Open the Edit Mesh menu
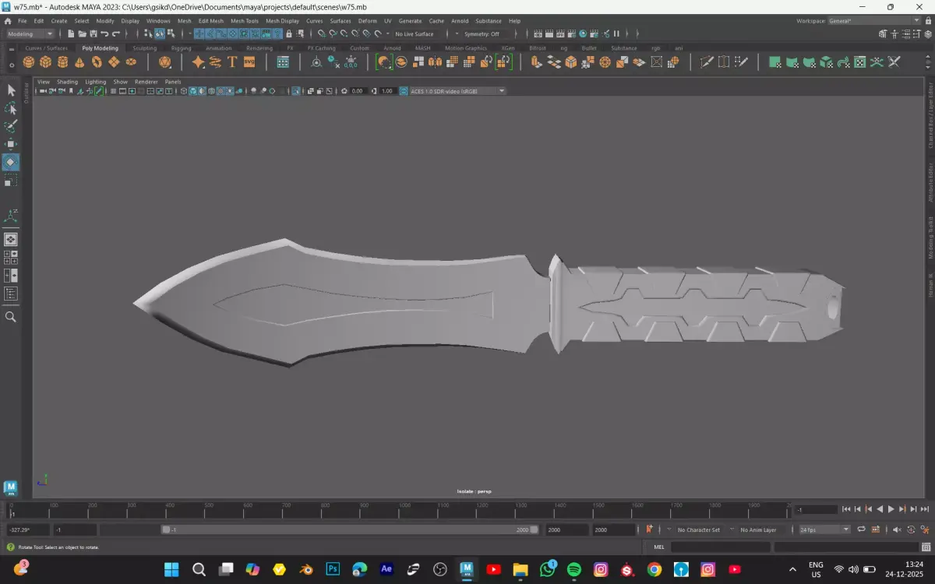The width and height of the screenshot is (935, 584). [210, 21]
